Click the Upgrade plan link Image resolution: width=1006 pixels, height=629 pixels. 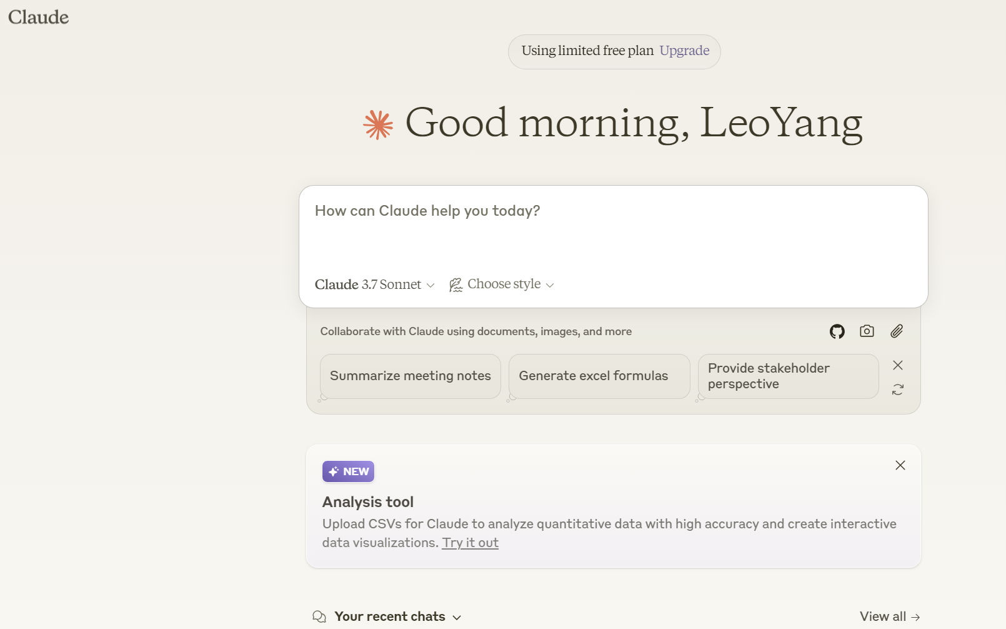(x=684, y=51)
